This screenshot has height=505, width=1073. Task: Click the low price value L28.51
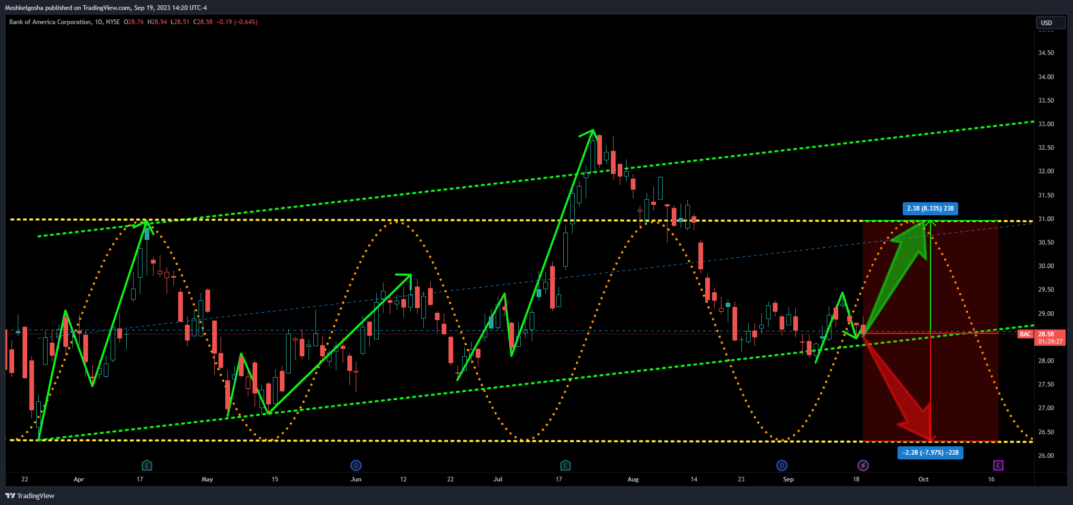(180, 22)
